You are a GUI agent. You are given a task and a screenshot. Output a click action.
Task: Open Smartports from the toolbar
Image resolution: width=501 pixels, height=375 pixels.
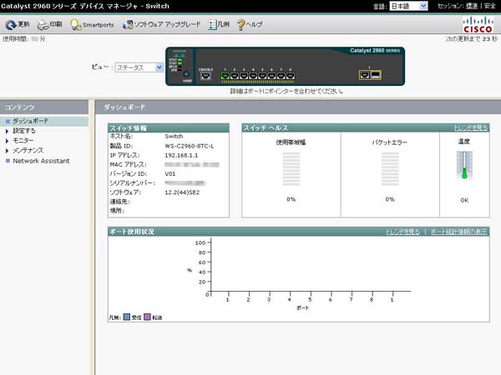coord(92,25)
